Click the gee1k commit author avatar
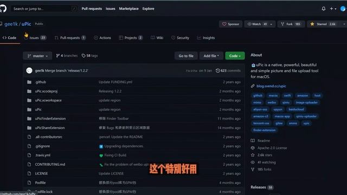This screenshot has height=195, width=347. [x=29, y=71]
